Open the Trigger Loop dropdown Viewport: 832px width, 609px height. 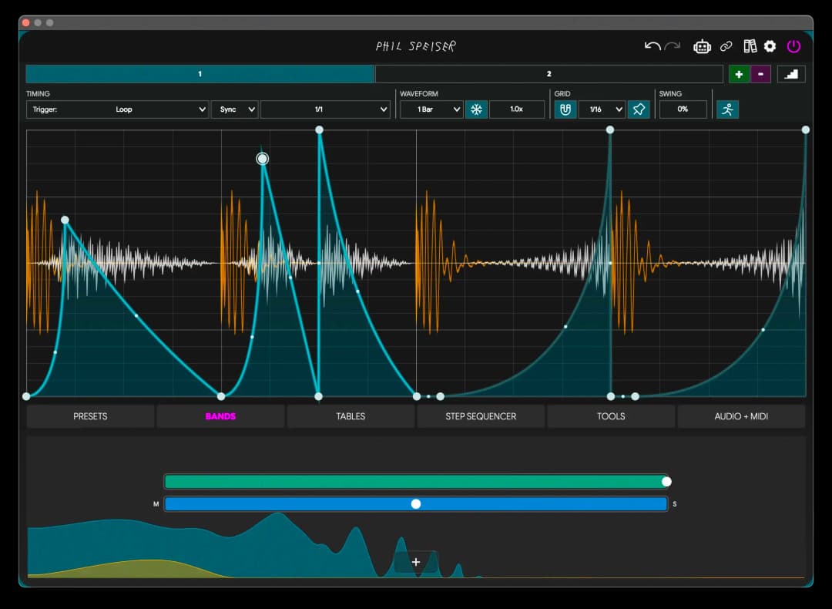coord(117,109)
